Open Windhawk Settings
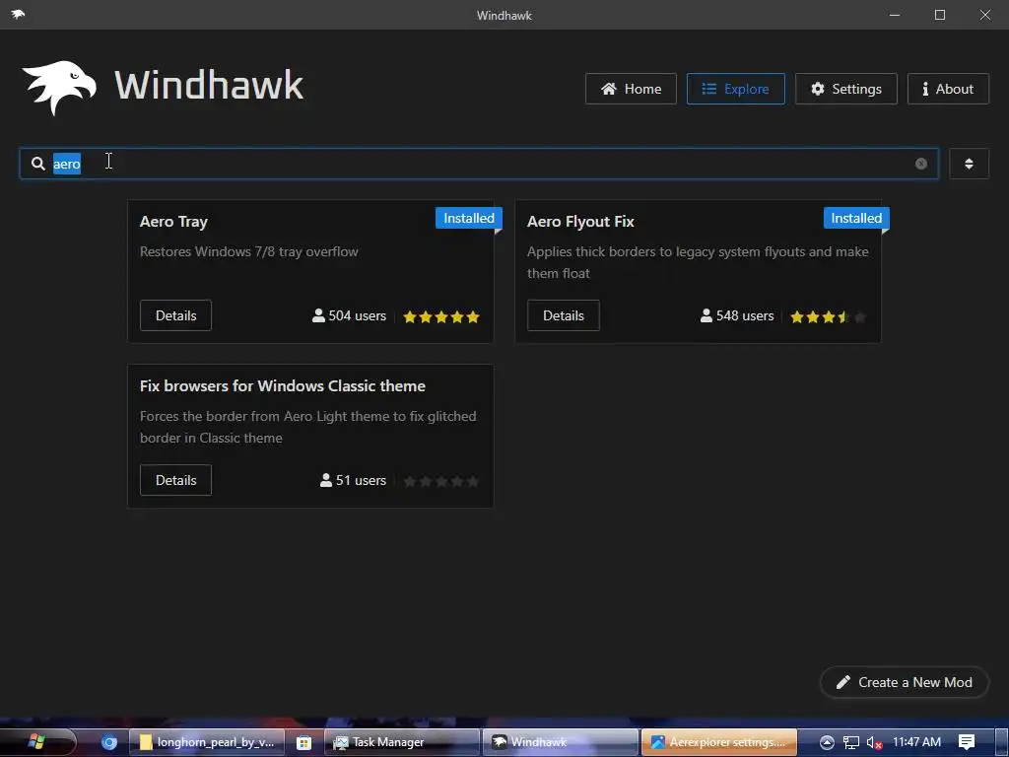The height and width of the screenshot is (757, 1009). coord(846,89)
